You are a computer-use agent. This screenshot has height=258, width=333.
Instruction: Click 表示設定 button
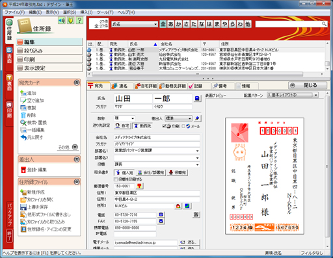pos(49,68)
